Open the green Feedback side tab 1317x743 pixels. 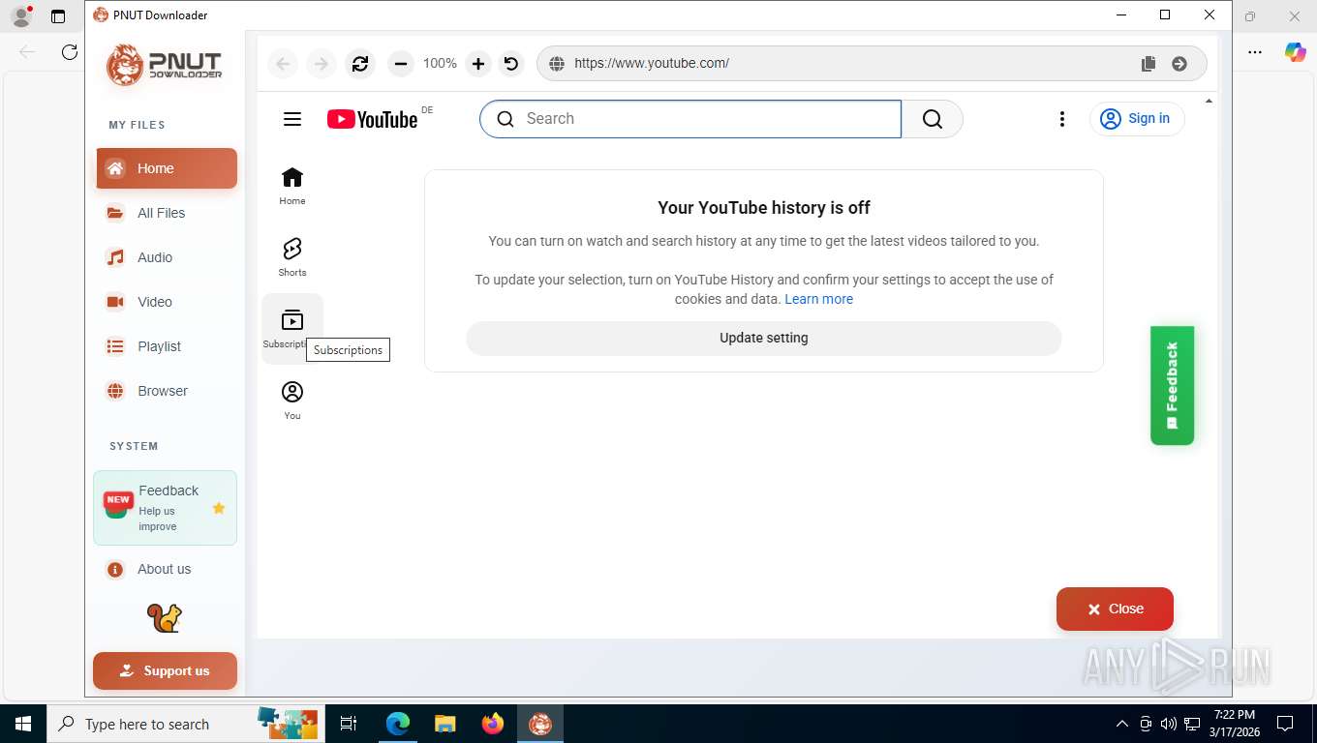[x=1172, y=385]
